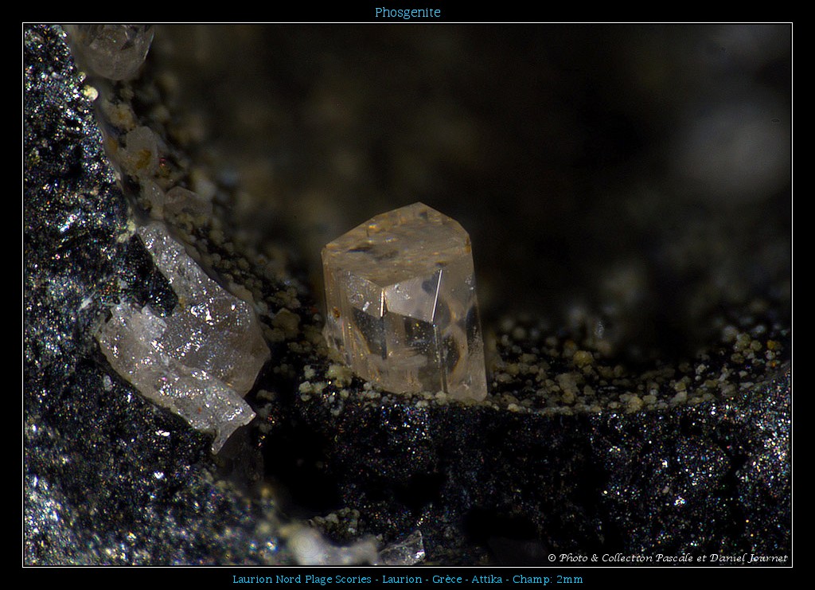Click the word "Attika" in the caption
The width and height of the screenshot is (815, 590).
(489, 579)
